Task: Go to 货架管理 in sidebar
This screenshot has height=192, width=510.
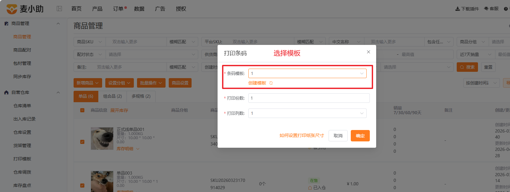Action: pos(22,146)
